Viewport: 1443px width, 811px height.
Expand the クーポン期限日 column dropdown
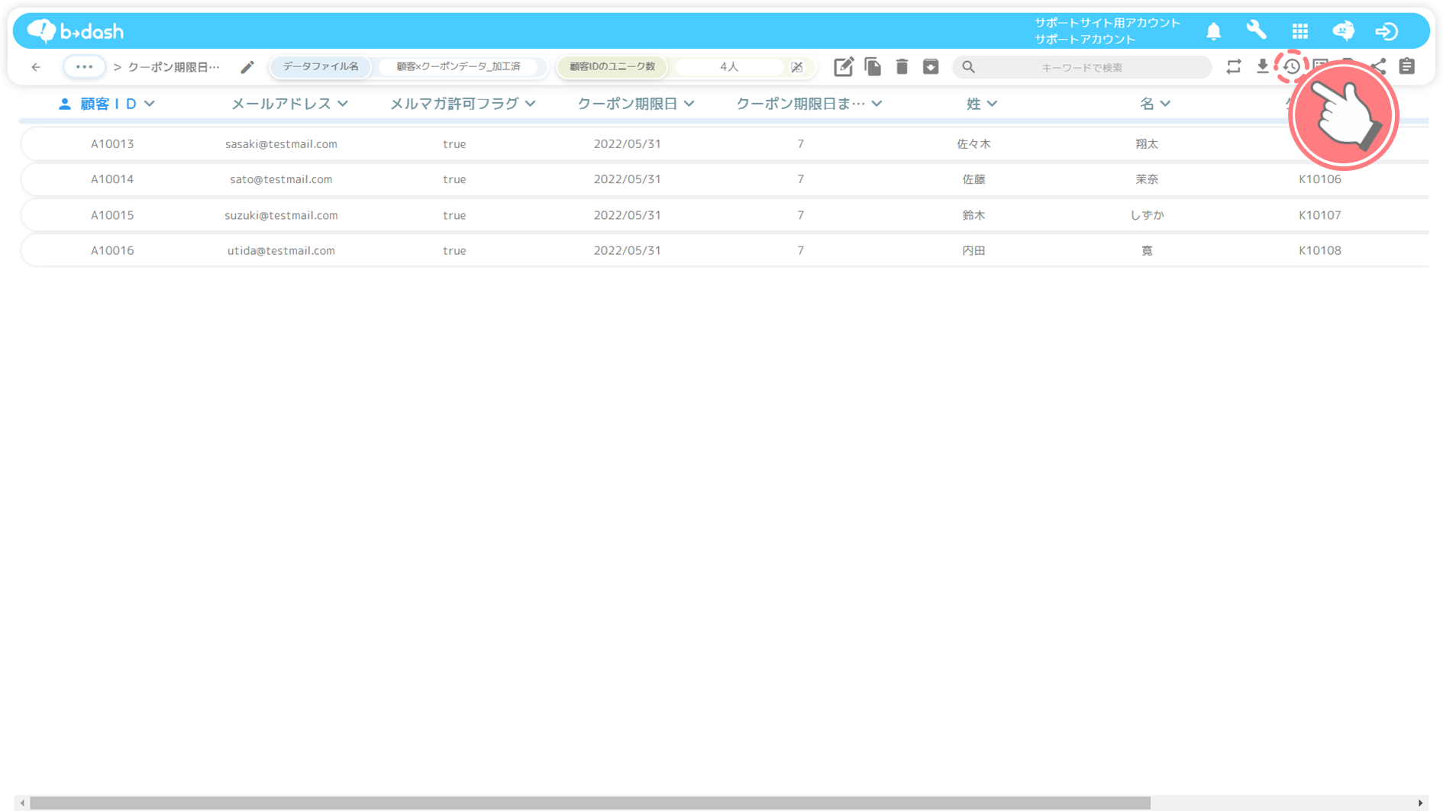pos(689,104)
